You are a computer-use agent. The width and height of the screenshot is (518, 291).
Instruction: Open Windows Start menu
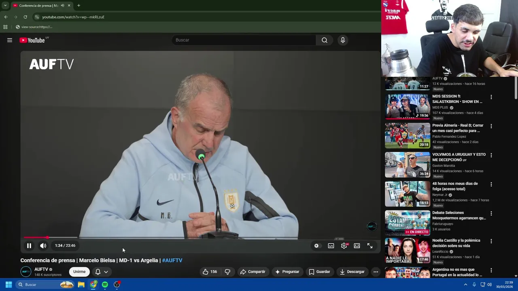tap(8, 285)
